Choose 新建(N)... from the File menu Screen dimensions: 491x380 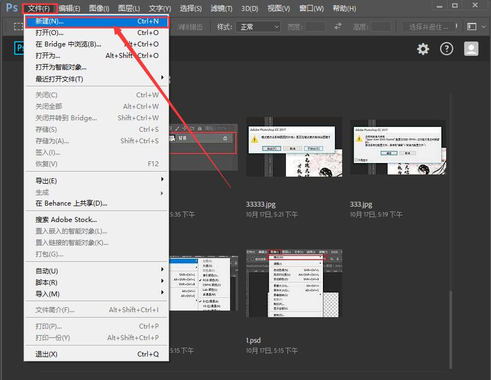(97, 21)
